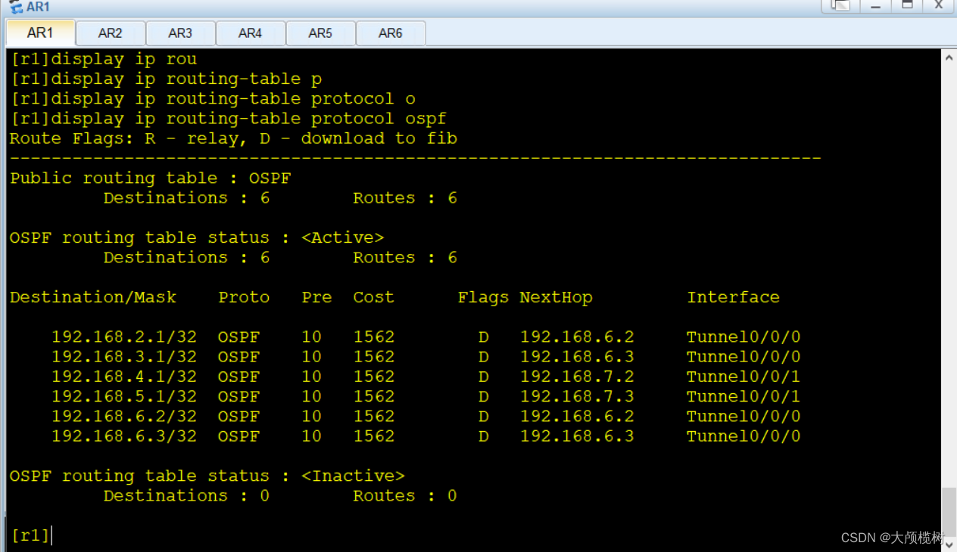The height and width of the screenshot is (552, 957).
Task: Click Tunnel0/0/0 in the 192.168.2.1 row
Action: point(743,337)
